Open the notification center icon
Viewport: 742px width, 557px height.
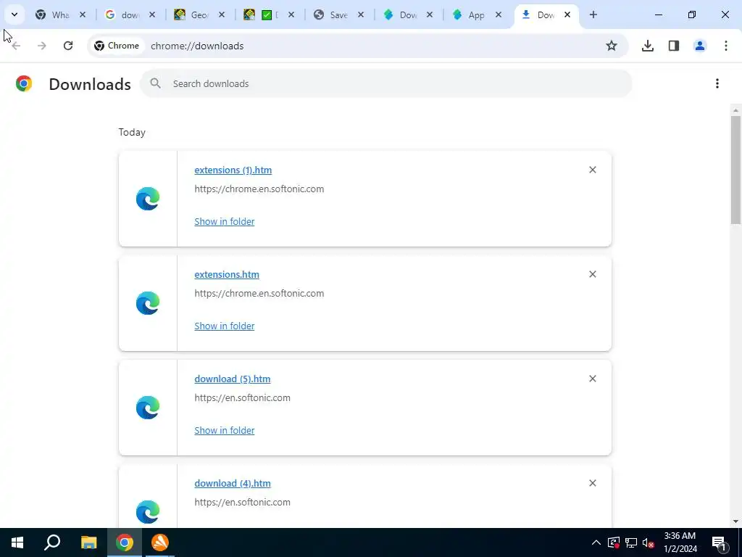(x=719, y=542)
